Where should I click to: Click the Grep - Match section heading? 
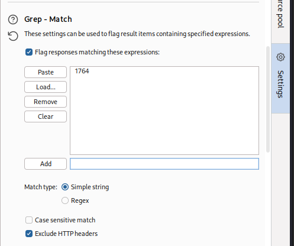(x=48, y=20)
